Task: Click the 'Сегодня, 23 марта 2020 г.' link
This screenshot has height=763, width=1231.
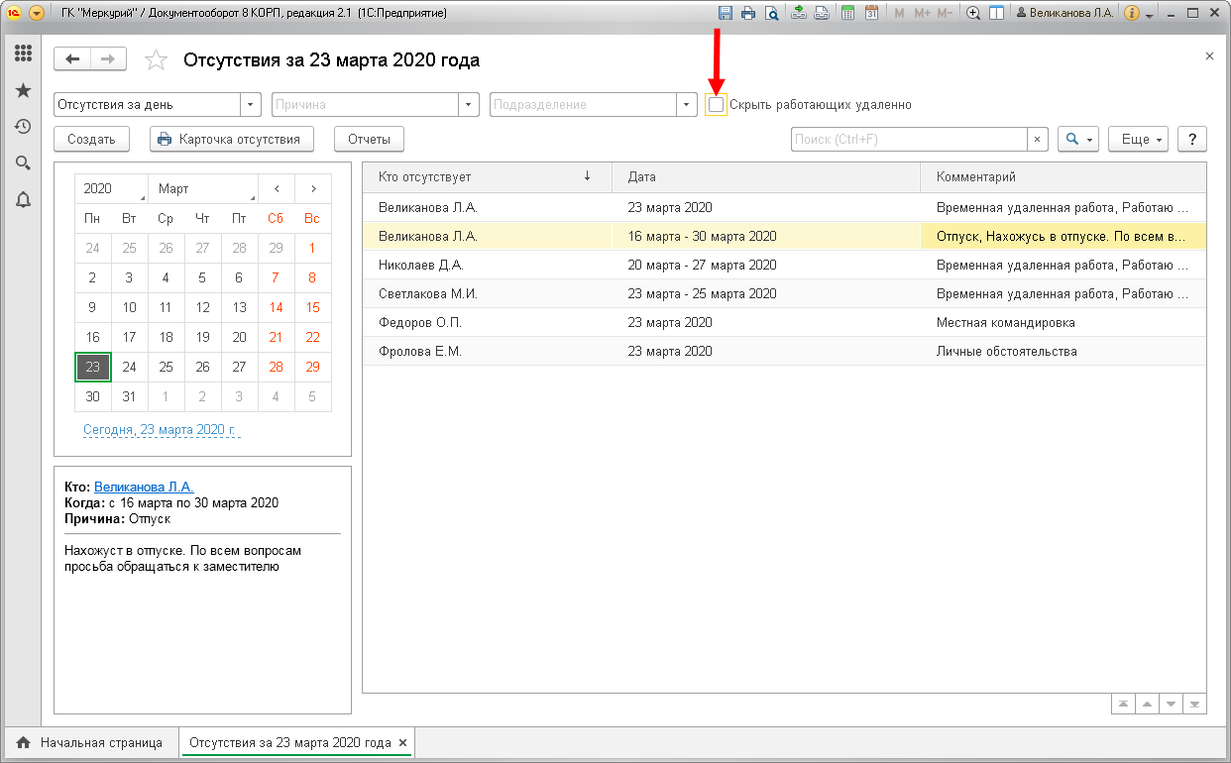Action: 160,430
